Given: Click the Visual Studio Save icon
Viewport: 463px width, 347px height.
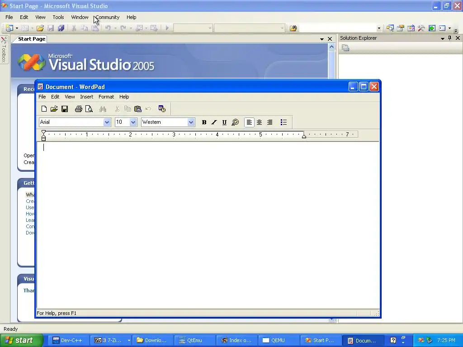Looking at the screenshot, I should [x=51, y=28].
